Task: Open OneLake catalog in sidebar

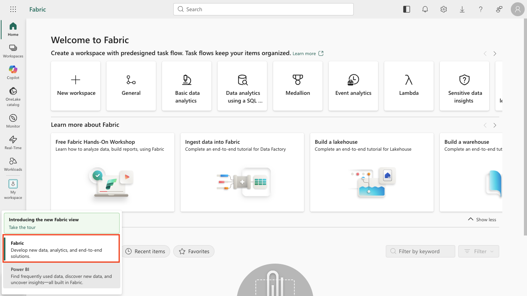Action: (x=13, y=96)
